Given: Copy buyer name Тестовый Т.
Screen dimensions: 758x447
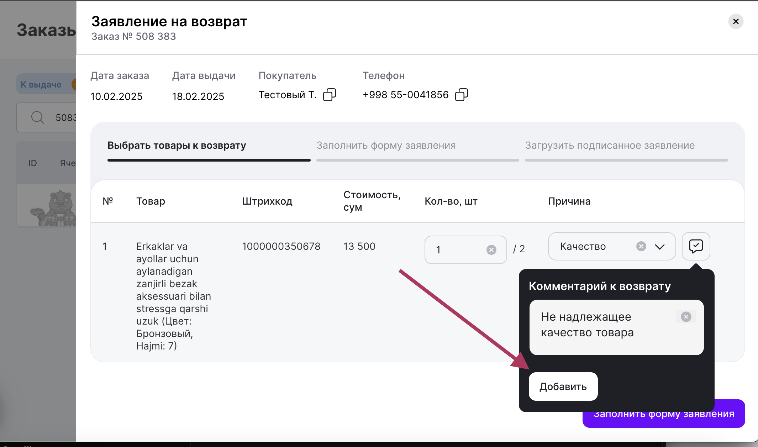Looking at the screenshot, I should [329, 95].
